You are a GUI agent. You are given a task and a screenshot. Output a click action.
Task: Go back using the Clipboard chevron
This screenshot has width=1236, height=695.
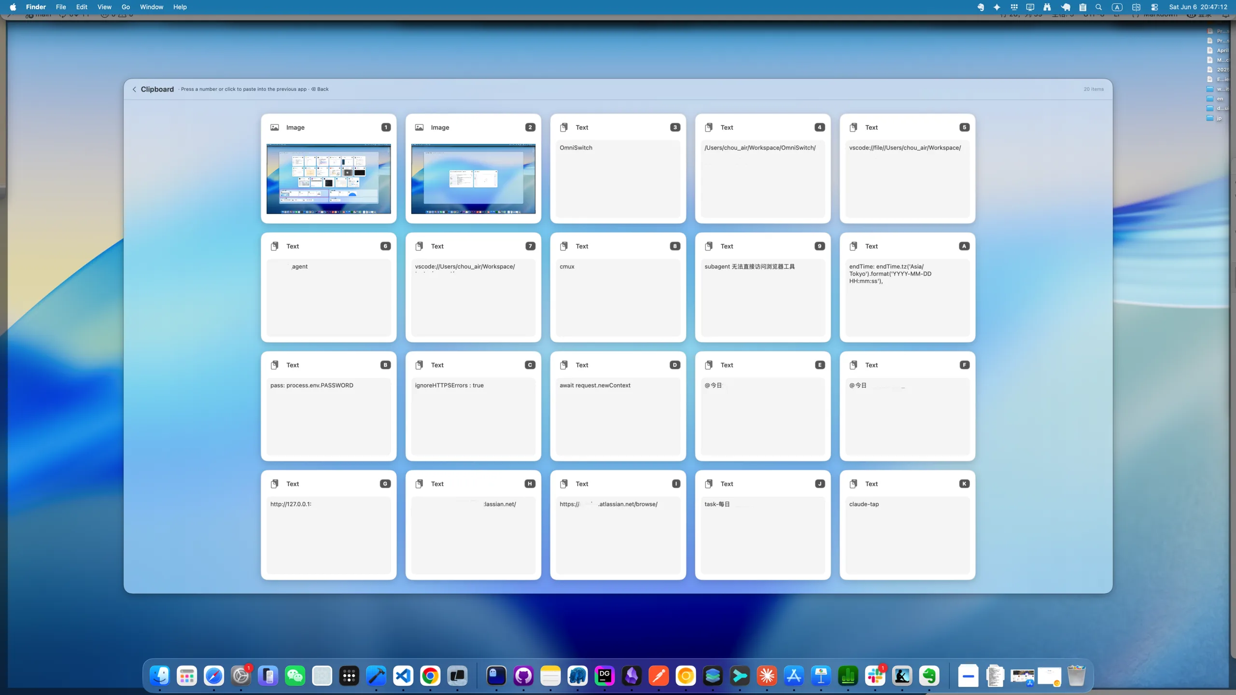(134, 89)
